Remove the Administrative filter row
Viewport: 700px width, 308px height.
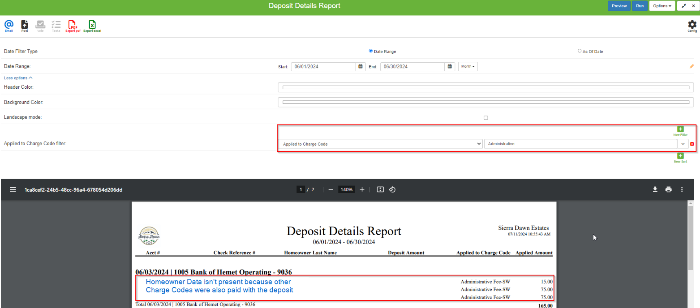(x=692, y=144)
